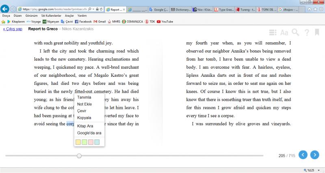Open the favorites star icon
This screenshot has height=173, width=325.
315,9
